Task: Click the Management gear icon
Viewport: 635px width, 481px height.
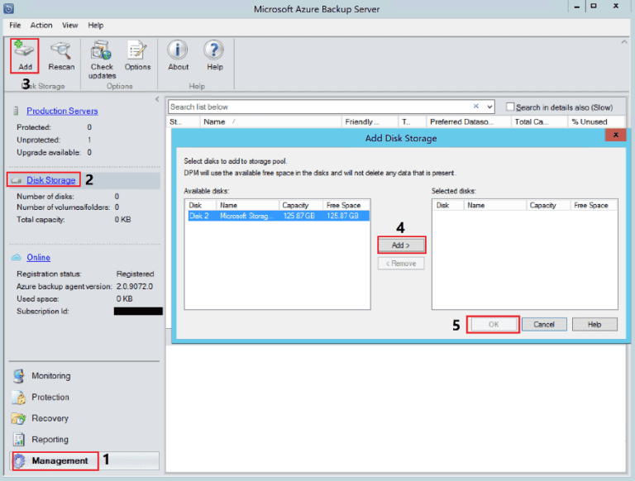Action: (x=20, y=461)
